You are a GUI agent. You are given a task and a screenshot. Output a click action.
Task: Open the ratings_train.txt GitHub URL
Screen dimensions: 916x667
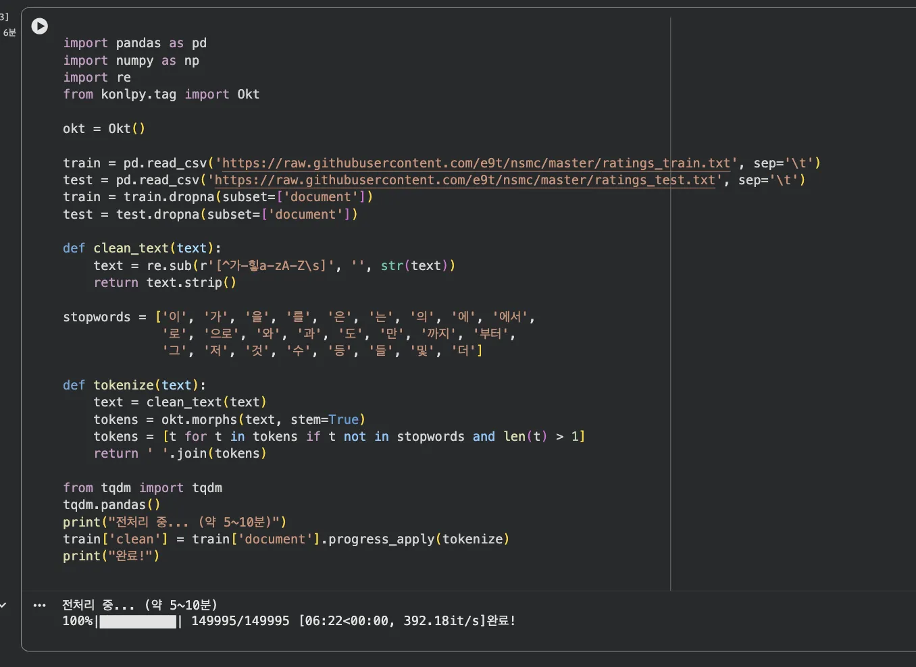point(476,163)
